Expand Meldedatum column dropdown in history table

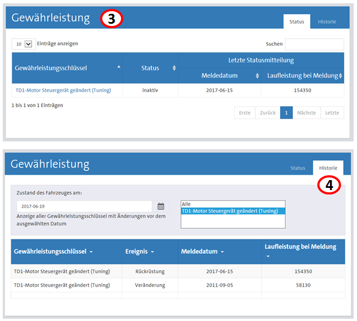[x=222, y=252]
